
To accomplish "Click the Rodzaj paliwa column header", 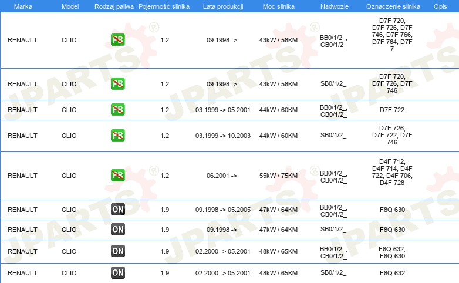I will [x=114, y=6].
